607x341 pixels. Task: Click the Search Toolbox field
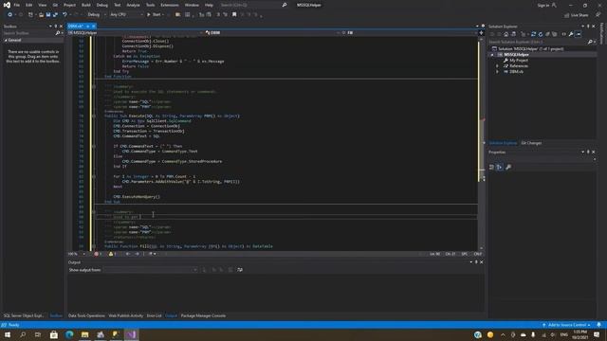coord(29,33)
